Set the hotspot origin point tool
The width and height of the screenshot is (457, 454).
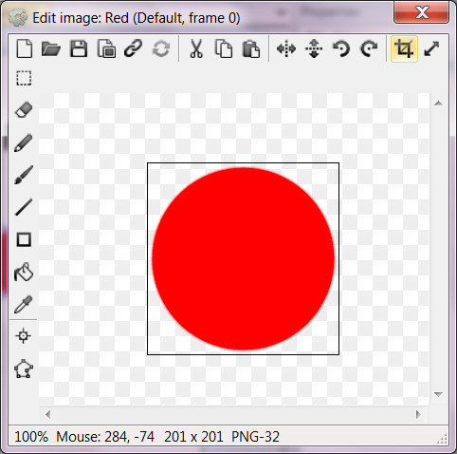[24, 335]
